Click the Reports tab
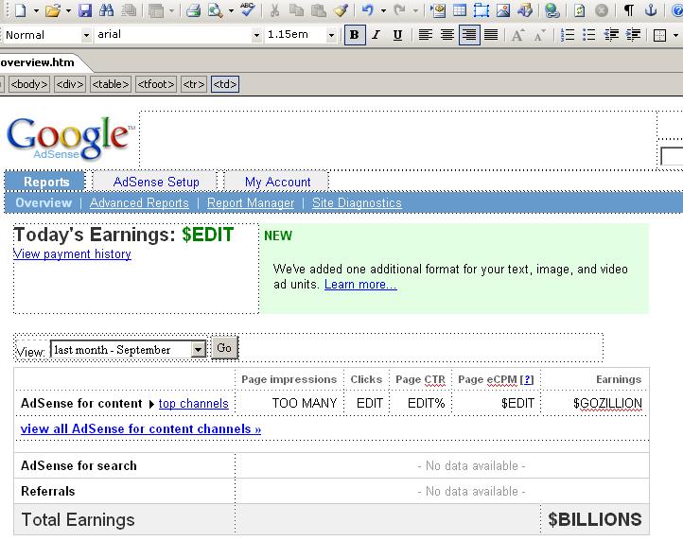 pos(45,182)
